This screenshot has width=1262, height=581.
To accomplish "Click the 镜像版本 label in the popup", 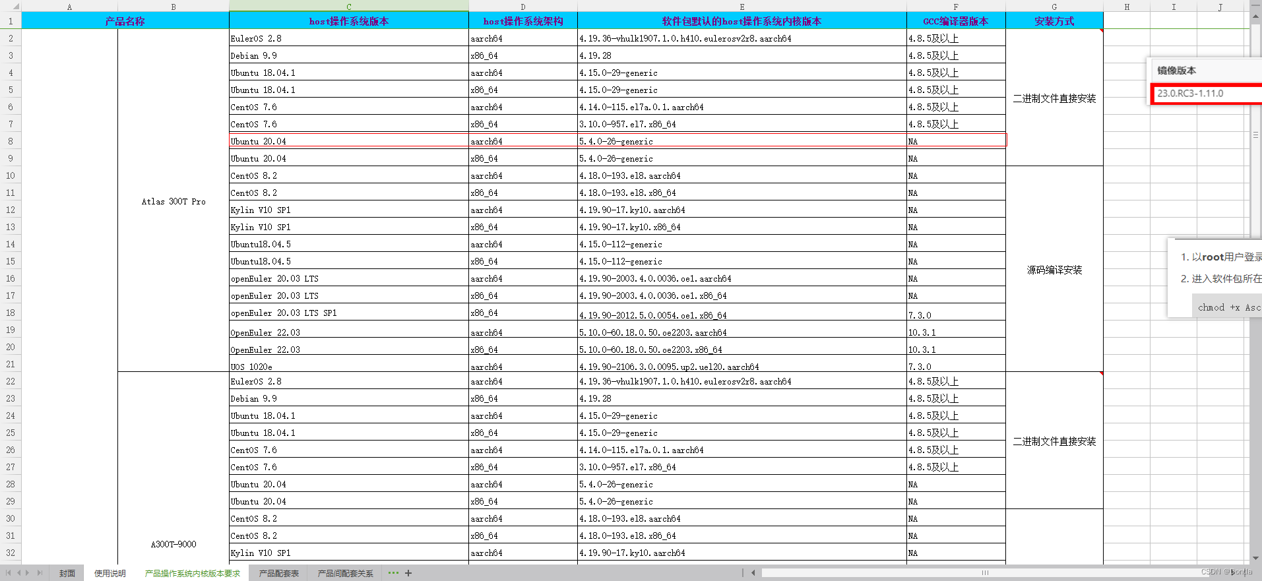I will pos(1176,71).
